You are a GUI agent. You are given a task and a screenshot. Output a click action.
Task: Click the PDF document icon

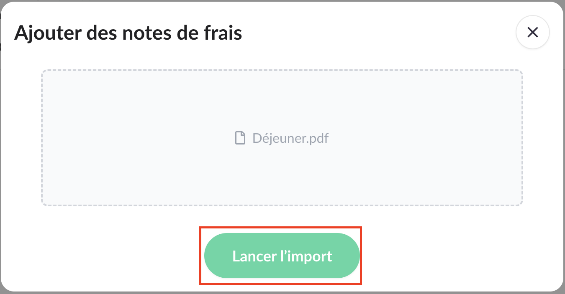point(240,138)
